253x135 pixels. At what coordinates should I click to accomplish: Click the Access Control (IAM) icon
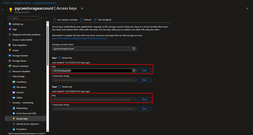point(10,40)
